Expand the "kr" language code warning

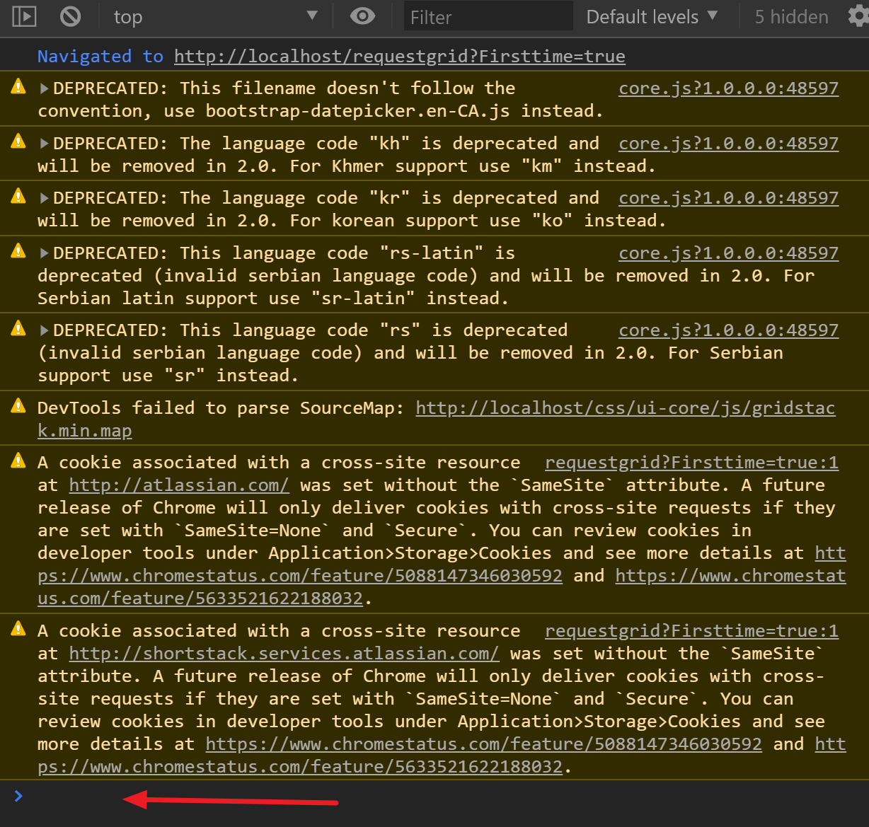(x=45, y=198)
